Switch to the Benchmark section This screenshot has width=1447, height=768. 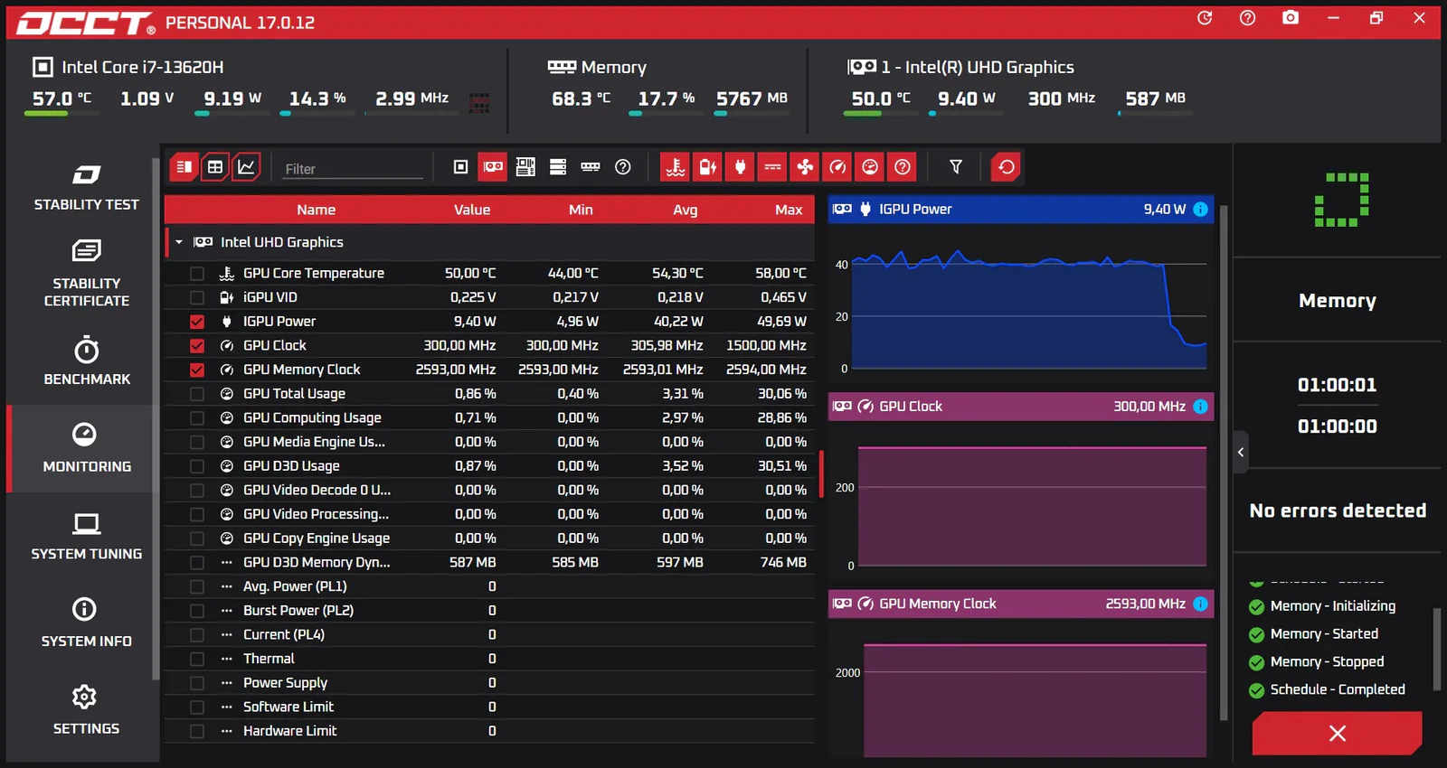[86, 361]
